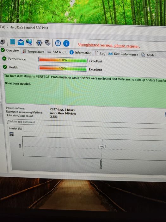Click the green check beside Performance

4,58
